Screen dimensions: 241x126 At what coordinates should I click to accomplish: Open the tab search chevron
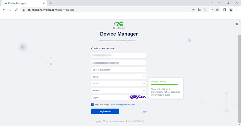point(211,3)
